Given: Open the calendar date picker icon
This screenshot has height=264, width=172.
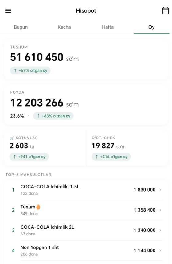Looking at the screenshot, I should pyautogui.click(x=165, y=11).
